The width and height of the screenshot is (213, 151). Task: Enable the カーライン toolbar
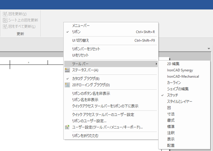(184, 83)
